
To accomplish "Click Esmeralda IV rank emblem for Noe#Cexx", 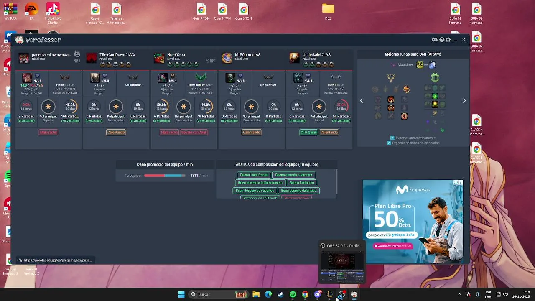I will click(201, 77).
